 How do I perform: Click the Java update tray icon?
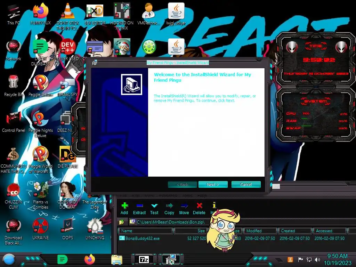290,259
